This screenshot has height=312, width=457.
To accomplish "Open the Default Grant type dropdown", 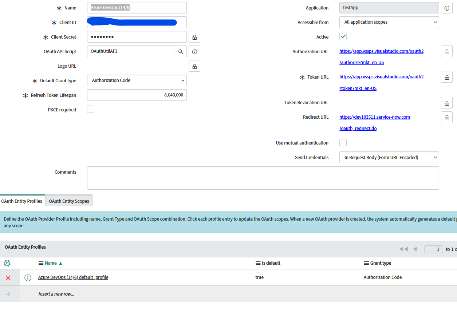I will 137,80.
